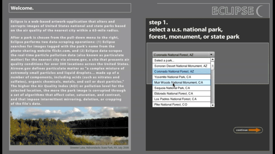
Task: Pick Muir Woods National Monument, CA
Action: [x=181, y=82]
